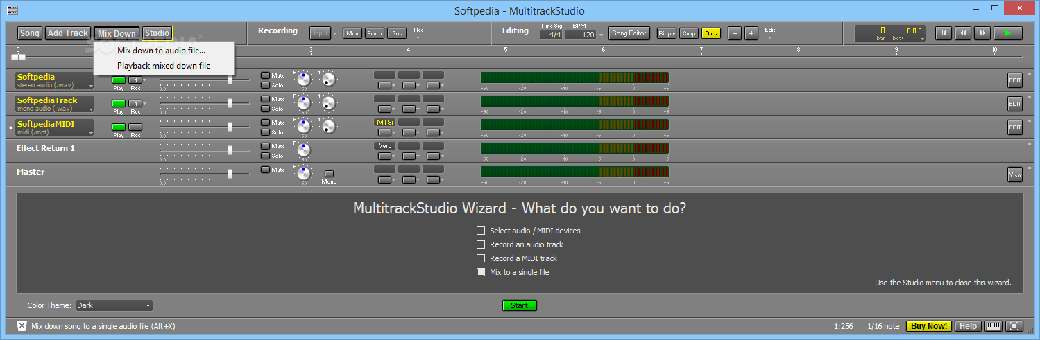1040x340 pixels.
Task: Open the Song menu
Action: (x=29, y=33)
